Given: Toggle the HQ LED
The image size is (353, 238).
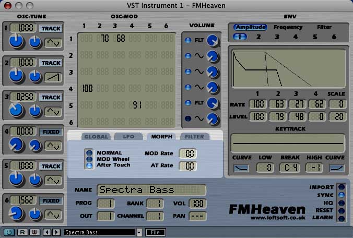Looking at the screenshot, I should 342,203.
